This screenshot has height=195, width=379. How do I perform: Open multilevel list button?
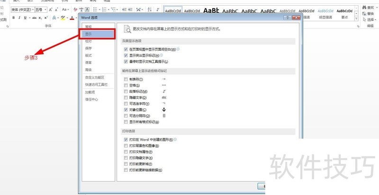point(115,9)
